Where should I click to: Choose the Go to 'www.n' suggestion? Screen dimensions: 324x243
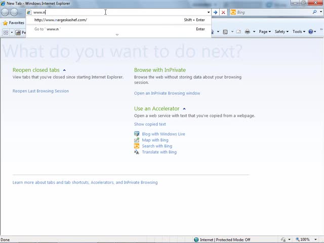tap(118, 29)
